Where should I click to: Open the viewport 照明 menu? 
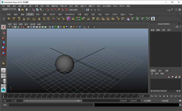coord(21,24)
